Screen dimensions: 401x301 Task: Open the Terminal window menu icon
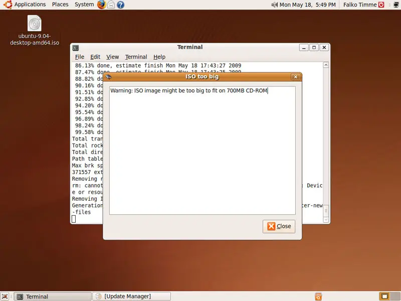76,48
